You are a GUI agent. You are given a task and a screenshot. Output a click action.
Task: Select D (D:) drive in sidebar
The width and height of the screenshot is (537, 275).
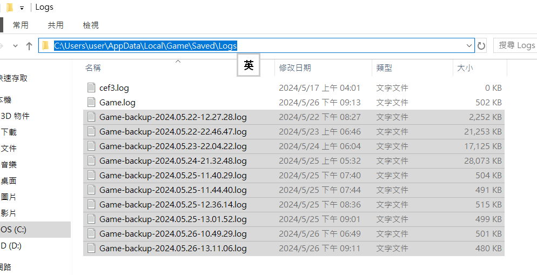(11, 245)
